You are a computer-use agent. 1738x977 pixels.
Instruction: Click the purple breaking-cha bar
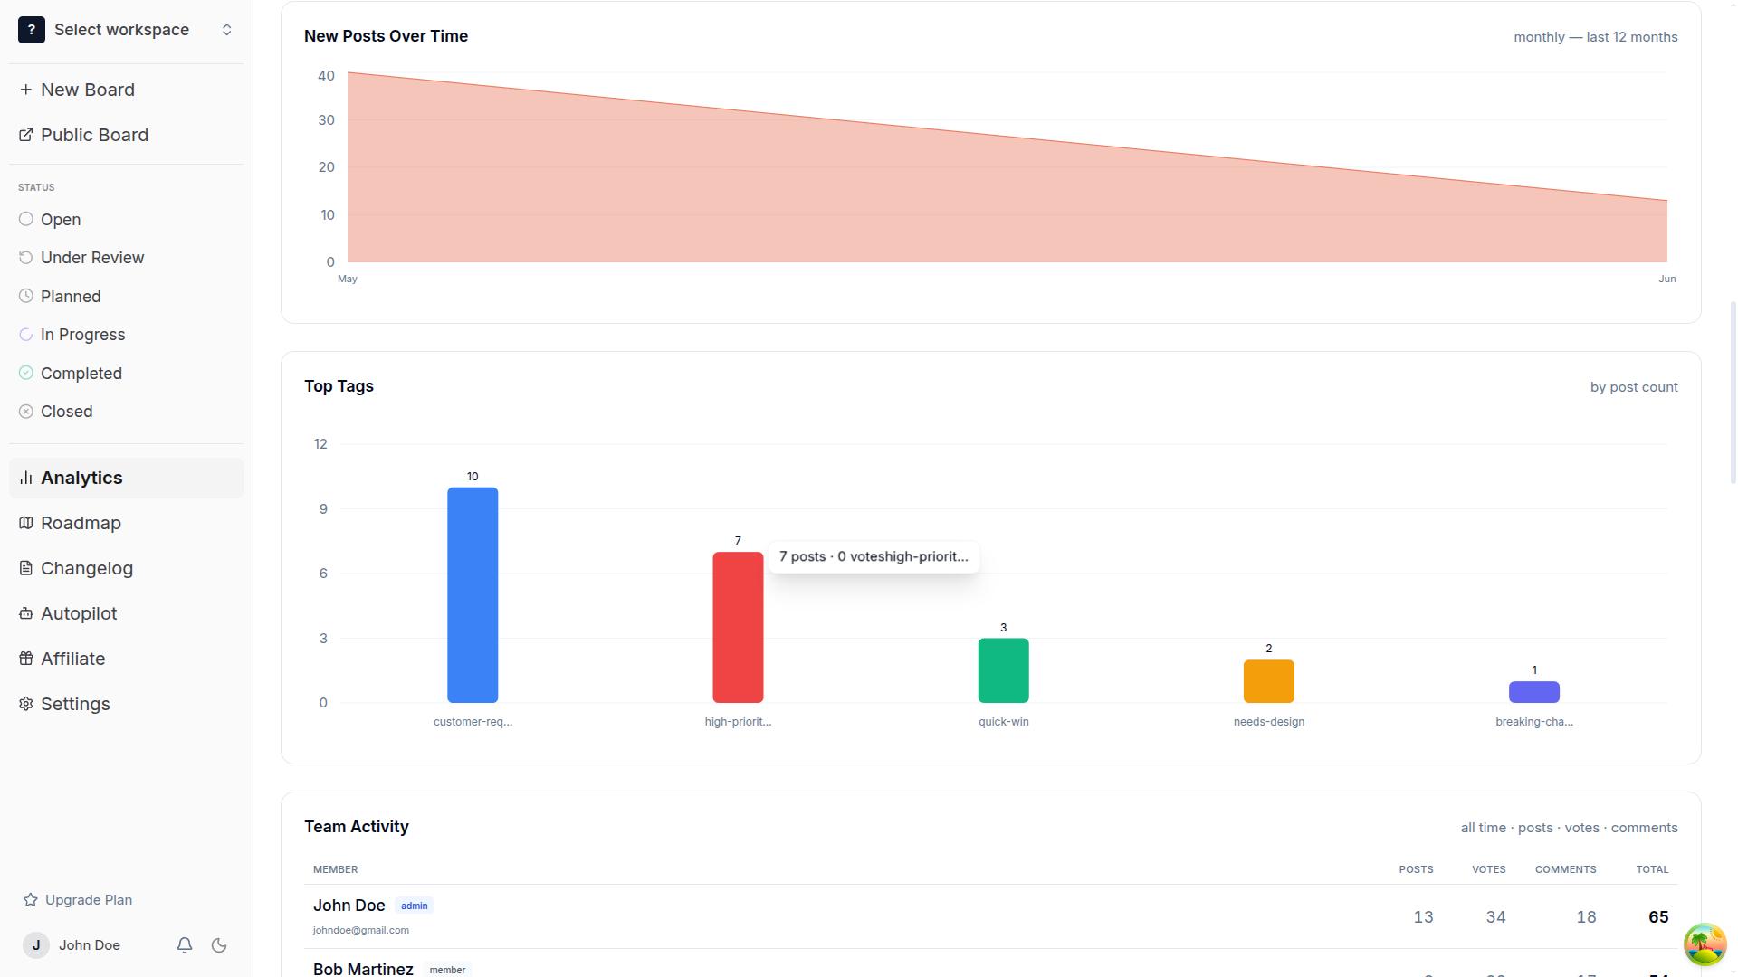(1534, 692)
